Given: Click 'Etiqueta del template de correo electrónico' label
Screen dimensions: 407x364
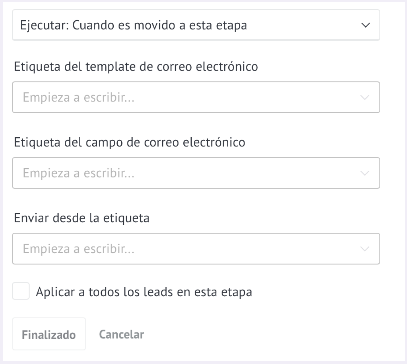Looking at the screenshot, I should (x=136, y=66).
